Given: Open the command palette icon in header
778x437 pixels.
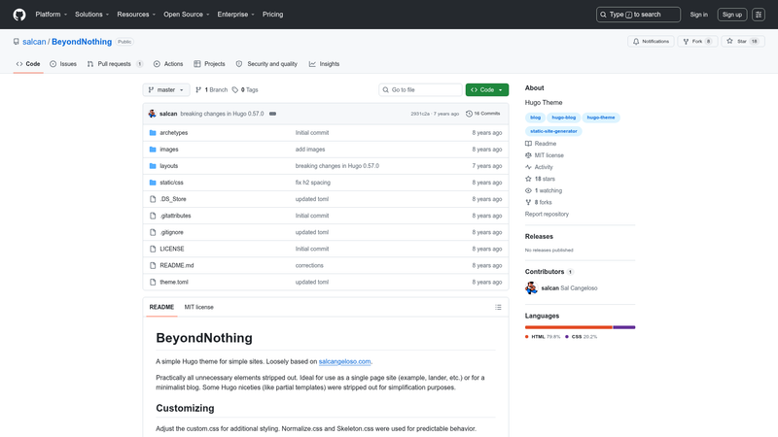Looking at the screenshot, I should [759, 15].
